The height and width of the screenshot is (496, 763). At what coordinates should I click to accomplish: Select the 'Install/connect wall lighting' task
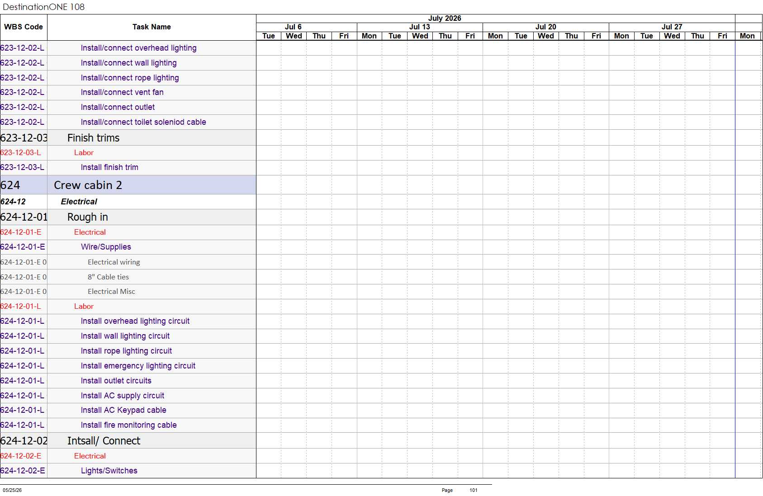[x=128, y=63]
